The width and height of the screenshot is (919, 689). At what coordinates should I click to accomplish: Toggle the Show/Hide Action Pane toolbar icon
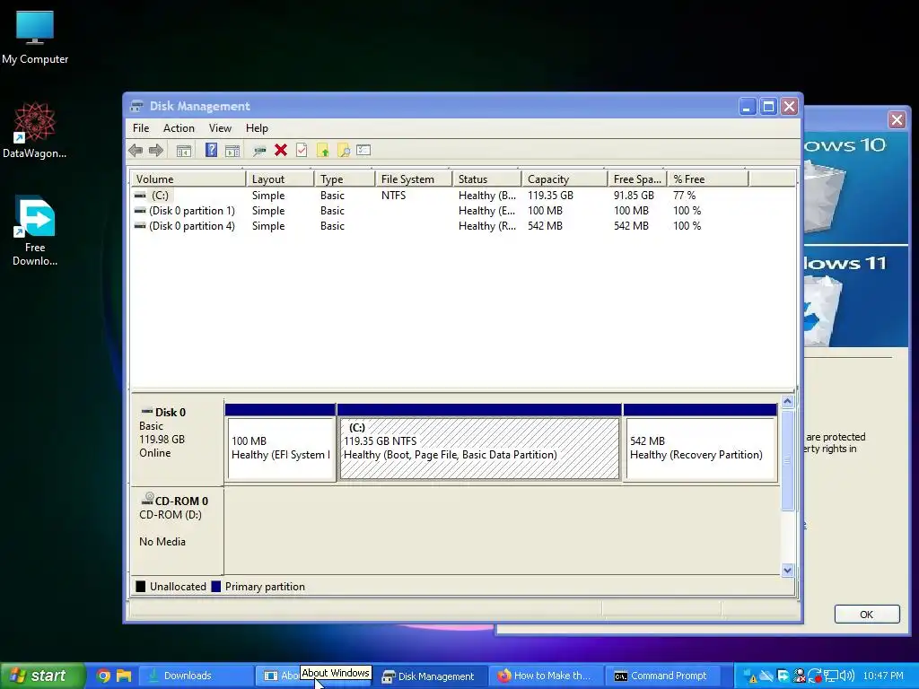click(232, 151)
